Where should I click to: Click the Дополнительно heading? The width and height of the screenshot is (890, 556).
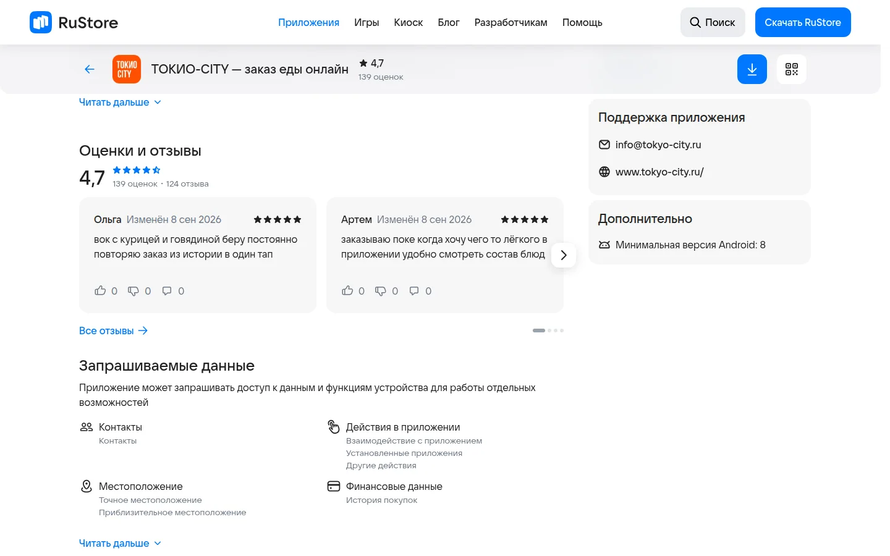(645, 219)
